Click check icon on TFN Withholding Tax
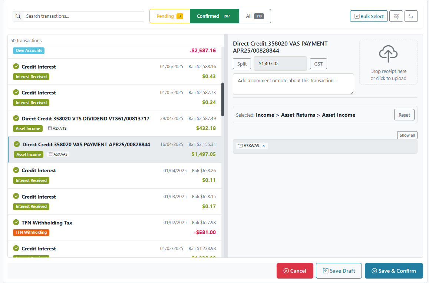 click(x=16, y=222)
